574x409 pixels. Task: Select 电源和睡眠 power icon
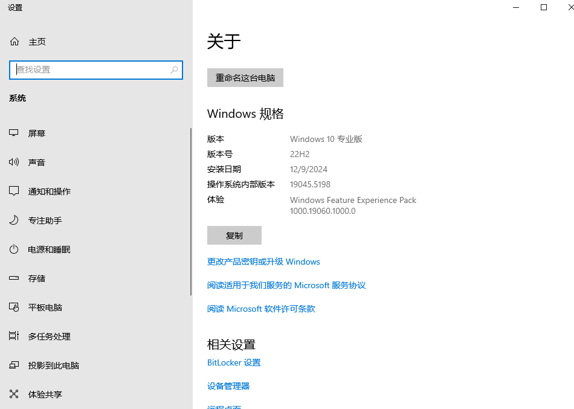point(15,250)
